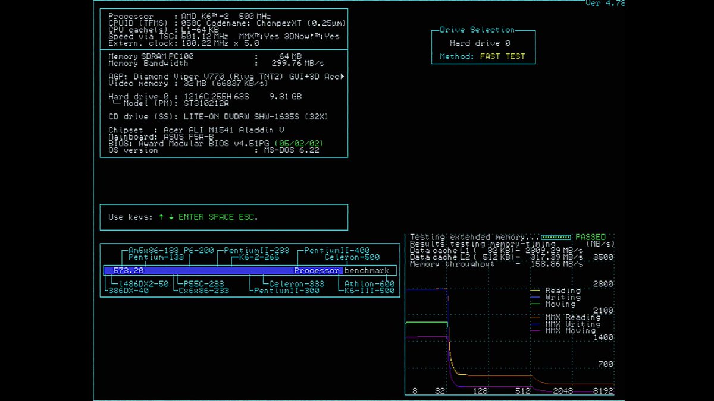Click the 2800 y-axis label on graph
This screenshot has height=401, width=714.
tap(603, 284)
